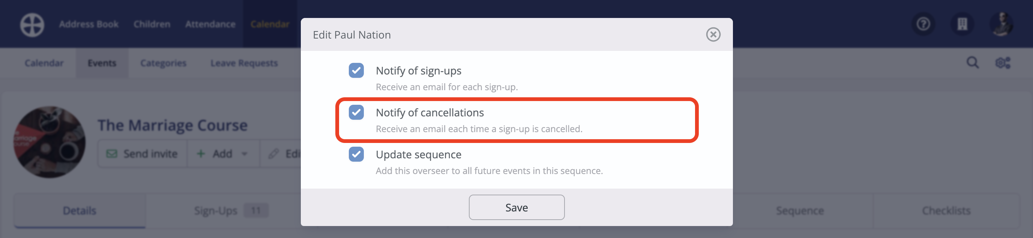Click the green plus Add icon
1033x238 pixels.
201,153
